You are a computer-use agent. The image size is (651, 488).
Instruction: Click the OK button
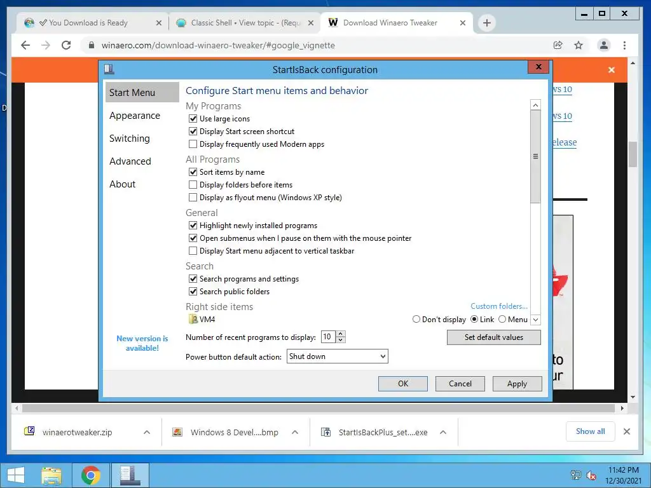[x=402, y=383]
